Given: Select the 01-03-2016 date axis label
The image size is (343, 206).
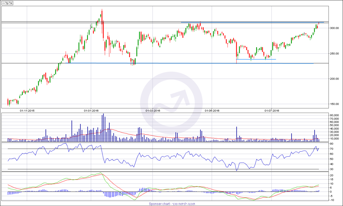Looking at the screenshot, I should tap(153, 111).
